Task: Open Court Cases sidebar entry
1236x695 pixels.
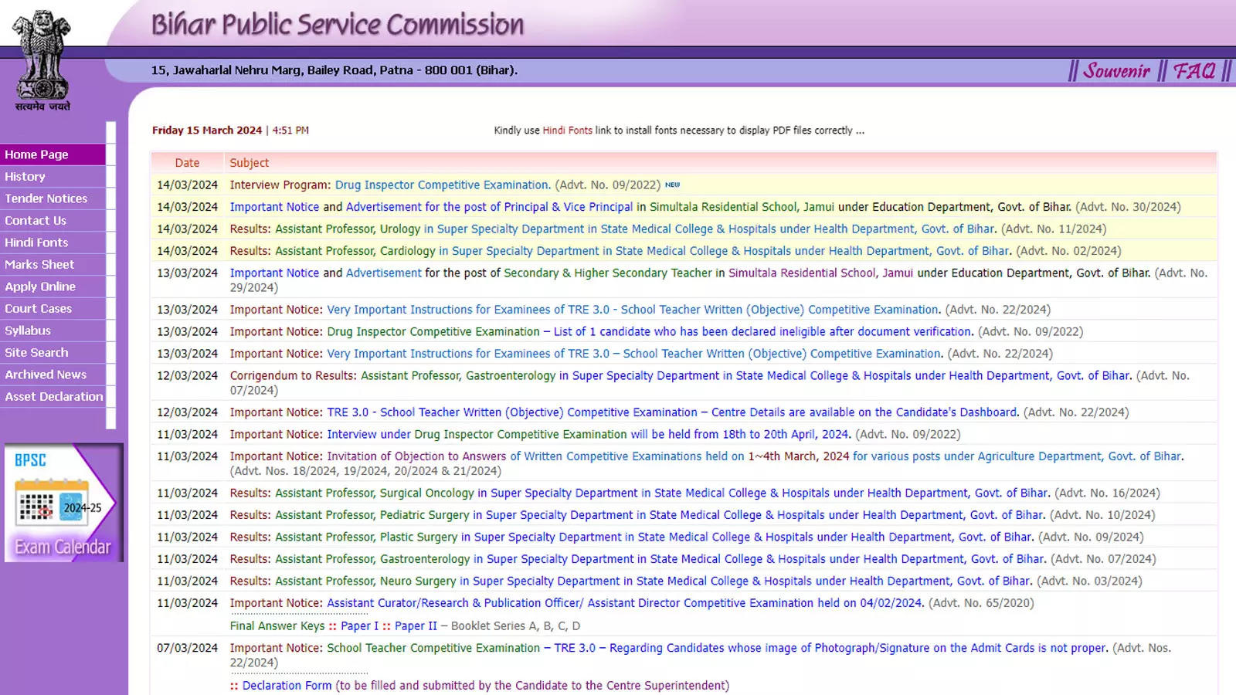Action: pos(53,309)
